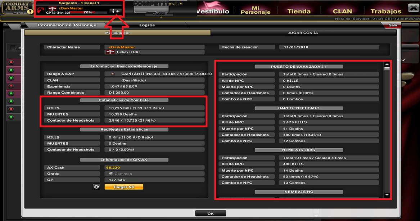This screenshot has height=221, width=420.
Task: Click the 80 times (16.67%) value
Action: pyautogui.click(x=301, y=176)
